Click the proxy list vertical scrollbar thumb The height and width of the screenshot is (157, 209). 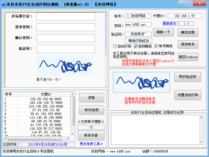[72, 111]
